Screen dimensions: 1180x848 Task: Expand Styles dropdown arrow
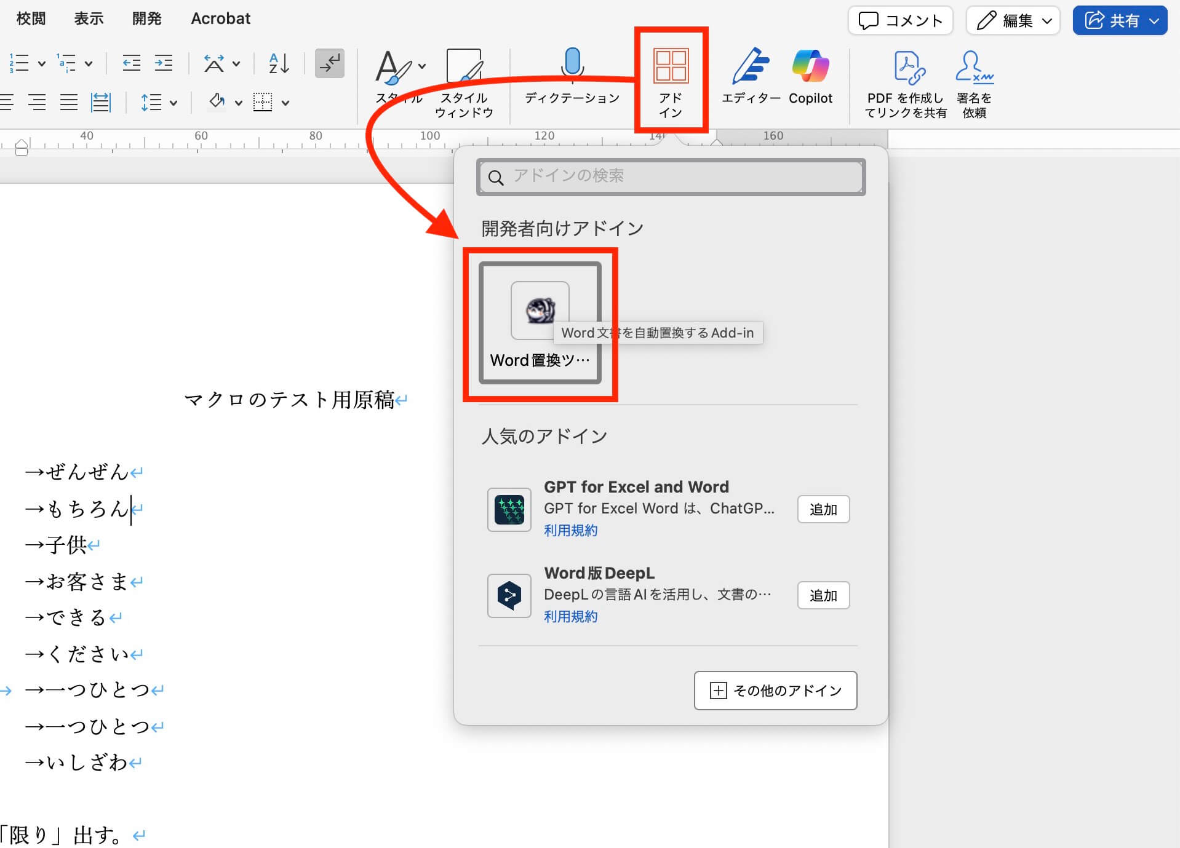pyautogui.click(x=422, y=66)
